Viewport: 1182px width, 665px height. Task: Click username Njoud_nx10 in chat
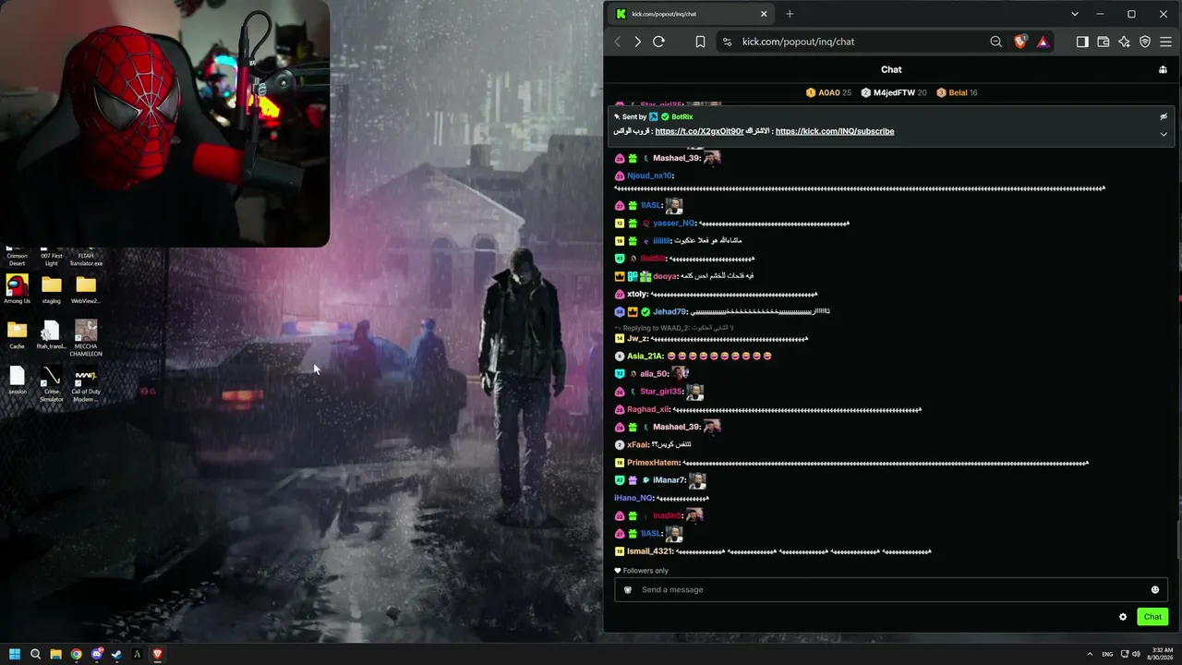(x=649, y=175)
